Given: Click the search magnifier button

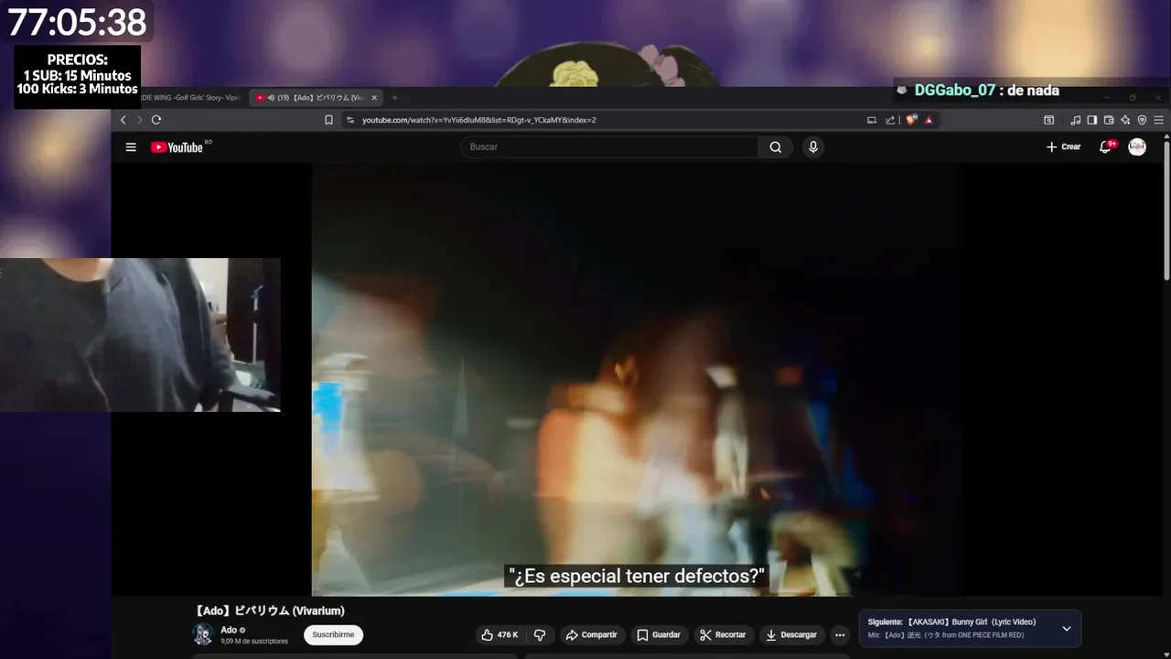Looking at the screenshot, I should (x=776, y=146).
